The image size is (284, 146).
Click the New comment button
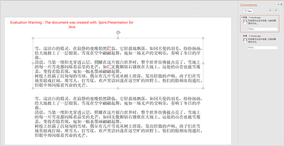(248, 11)
